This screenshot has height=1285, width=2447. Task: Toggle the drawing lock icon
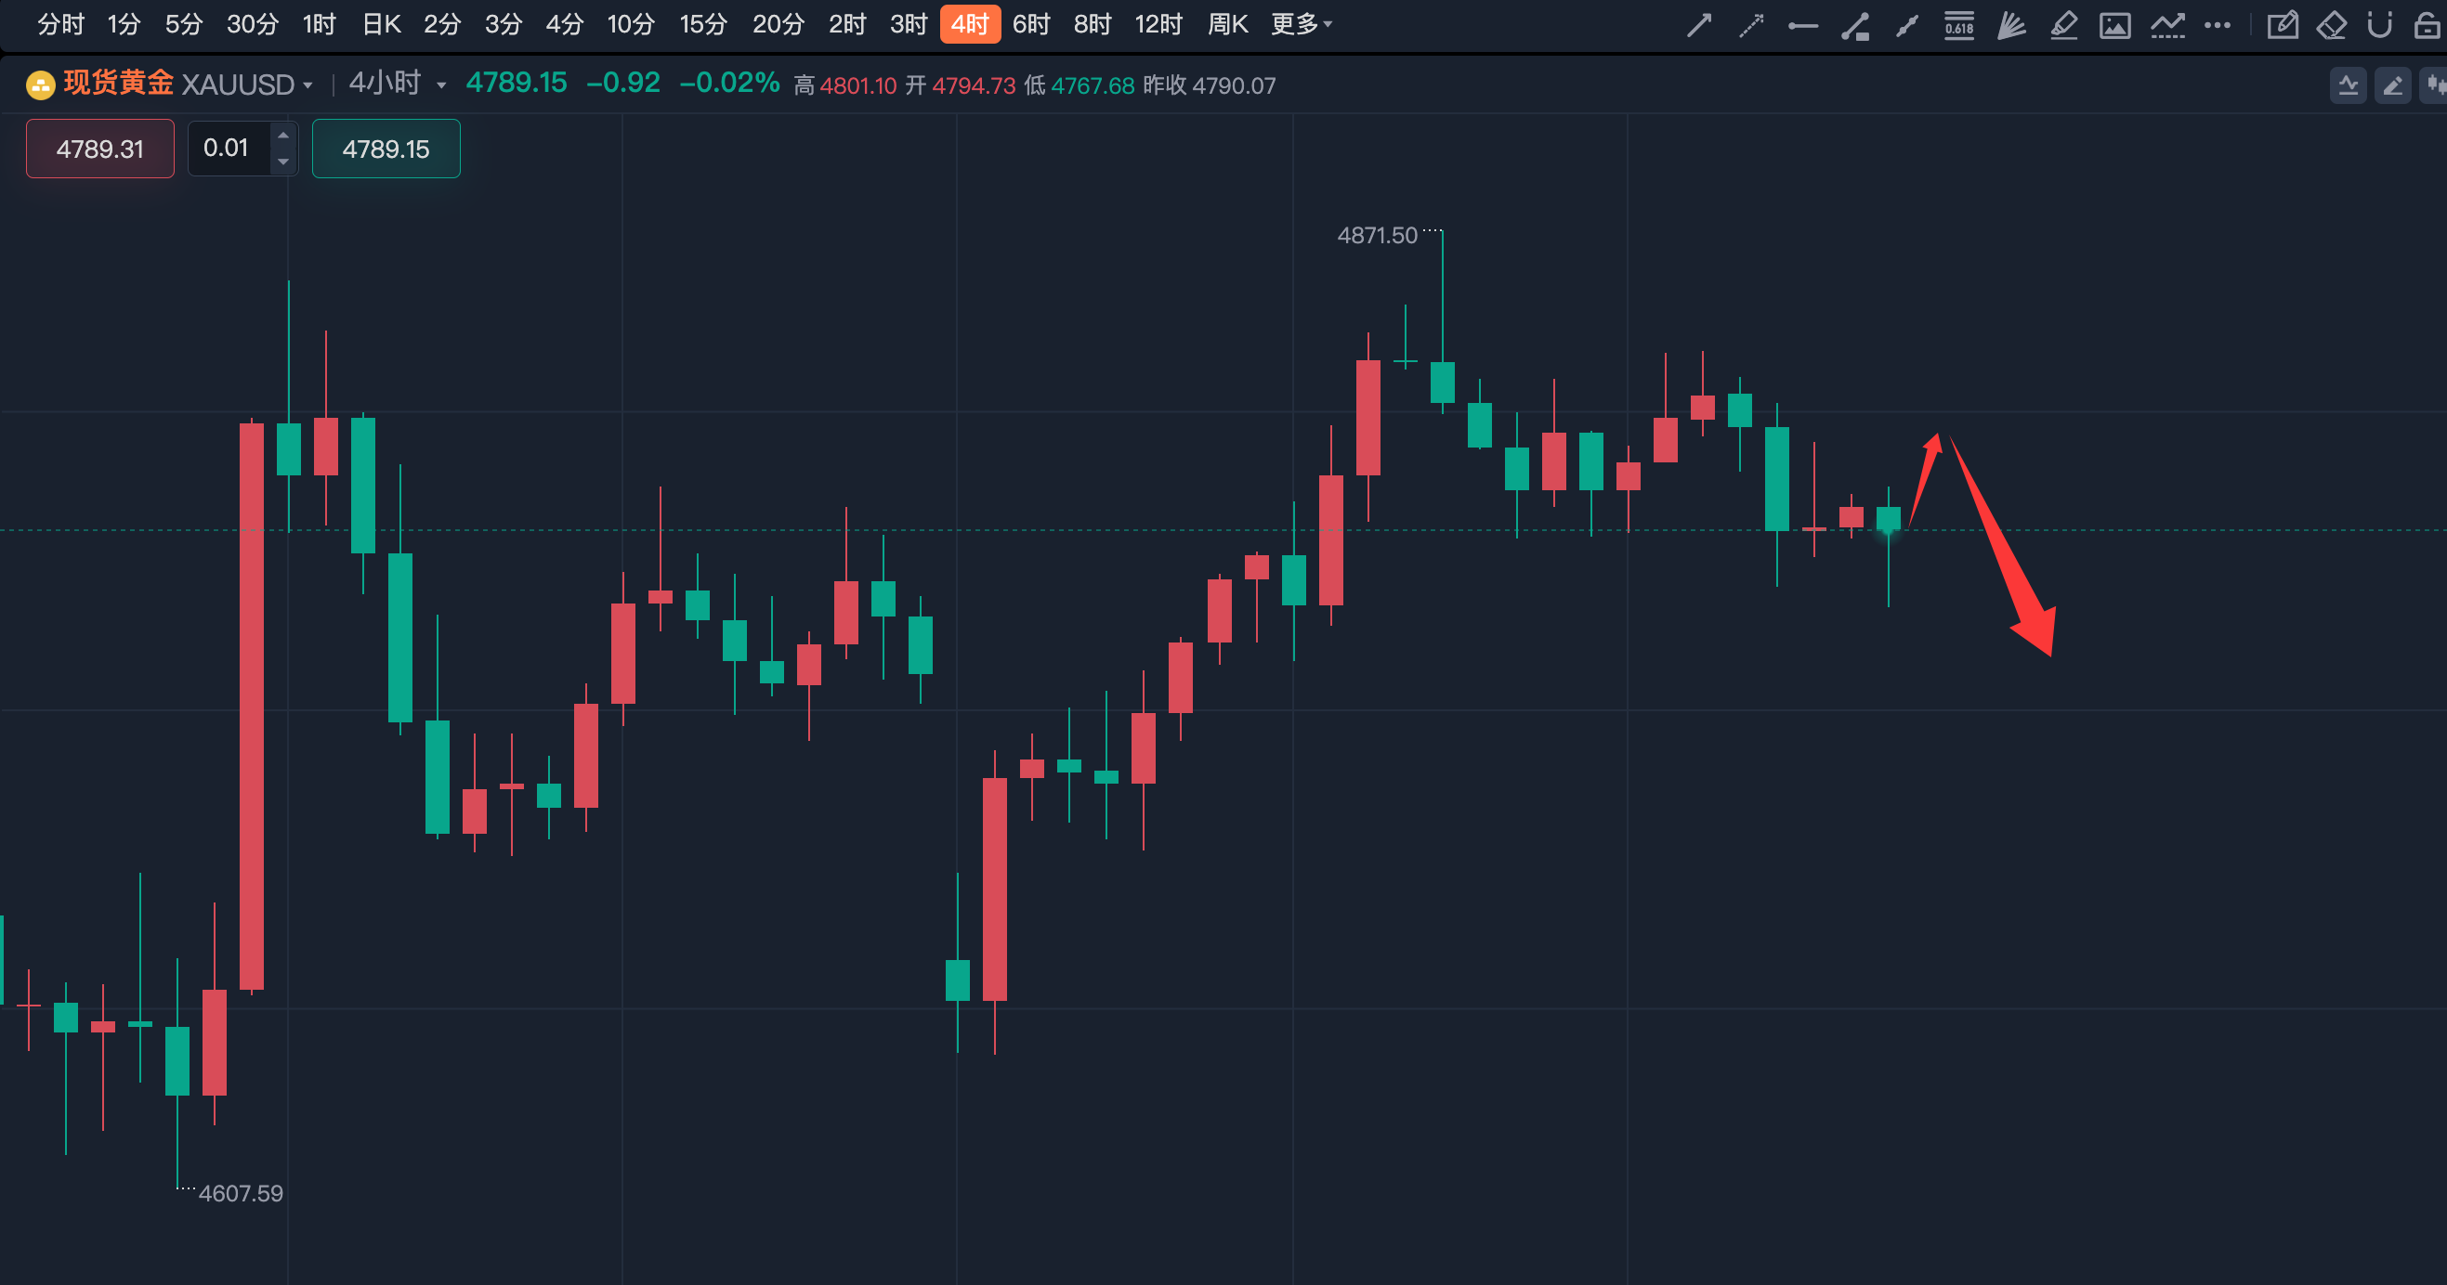click(x=2428, y=25)
